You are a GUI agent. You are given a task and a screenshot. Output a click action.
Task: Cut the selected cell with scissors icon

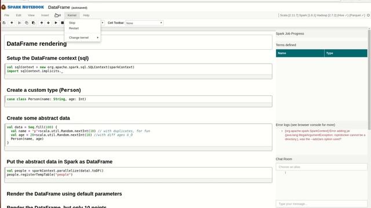pos(20,23)
